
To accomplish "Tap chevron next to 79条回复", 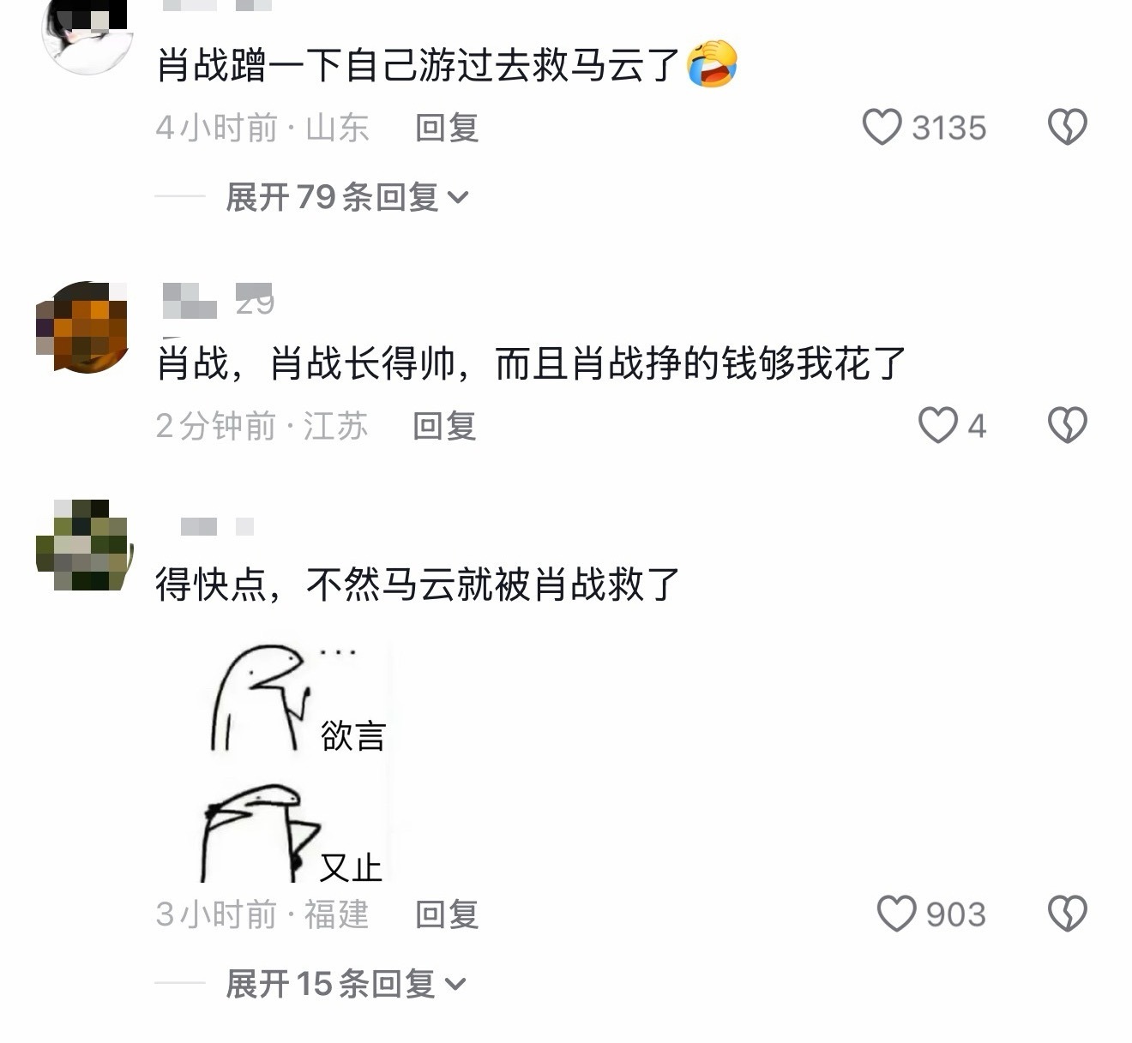I will pos(458,198).
